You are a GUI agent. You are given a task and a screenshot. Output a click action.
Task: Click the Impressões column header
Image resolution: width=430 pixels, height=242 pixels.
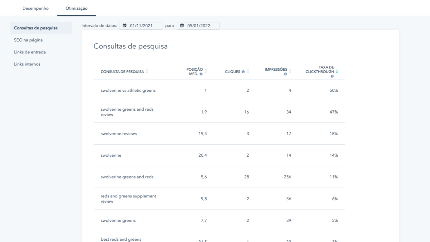[x=276, y=70]
